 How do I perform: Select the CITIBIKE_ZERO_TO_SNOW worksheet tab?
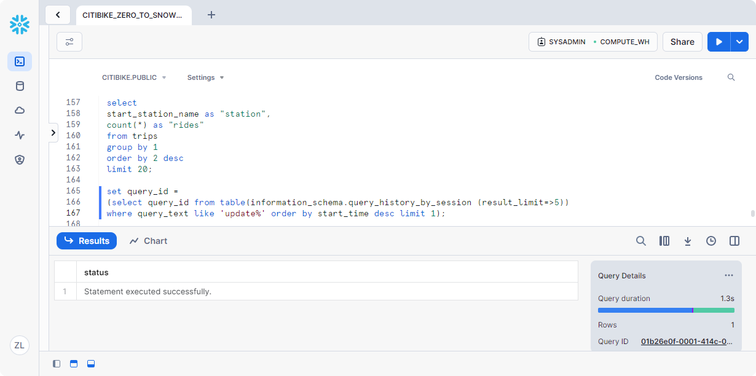pos(133,15)
